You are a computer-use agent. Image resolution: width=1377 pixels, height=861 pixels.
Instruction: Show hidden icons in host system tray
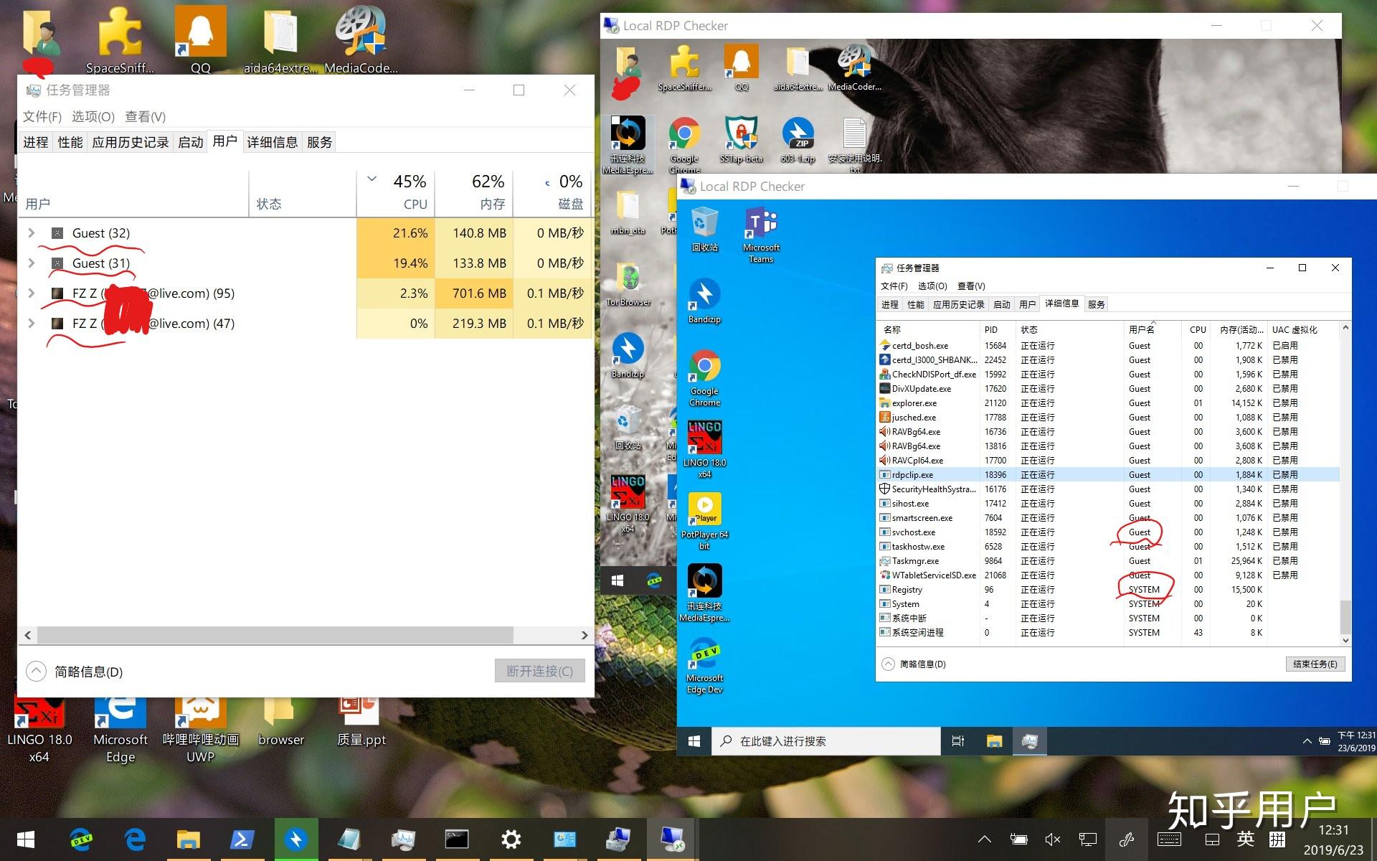(x=985, y=839)
